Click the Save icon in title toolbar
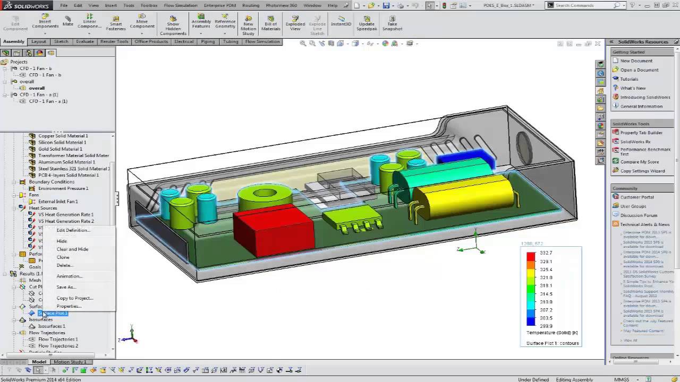The width and height of the screenshot is (680, 382). pyautogui.click(x=386, y=5)
